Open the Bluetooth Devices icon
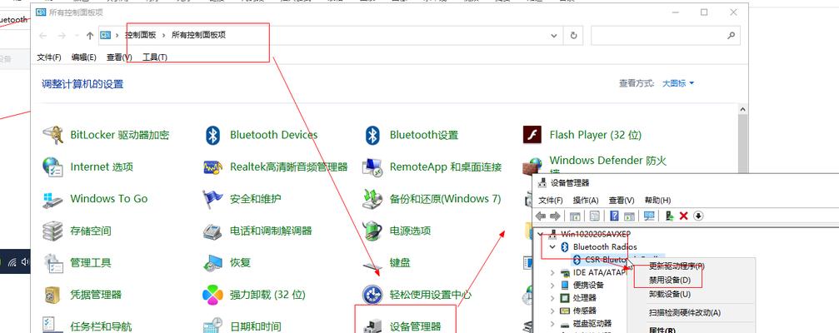 point(213,135)
